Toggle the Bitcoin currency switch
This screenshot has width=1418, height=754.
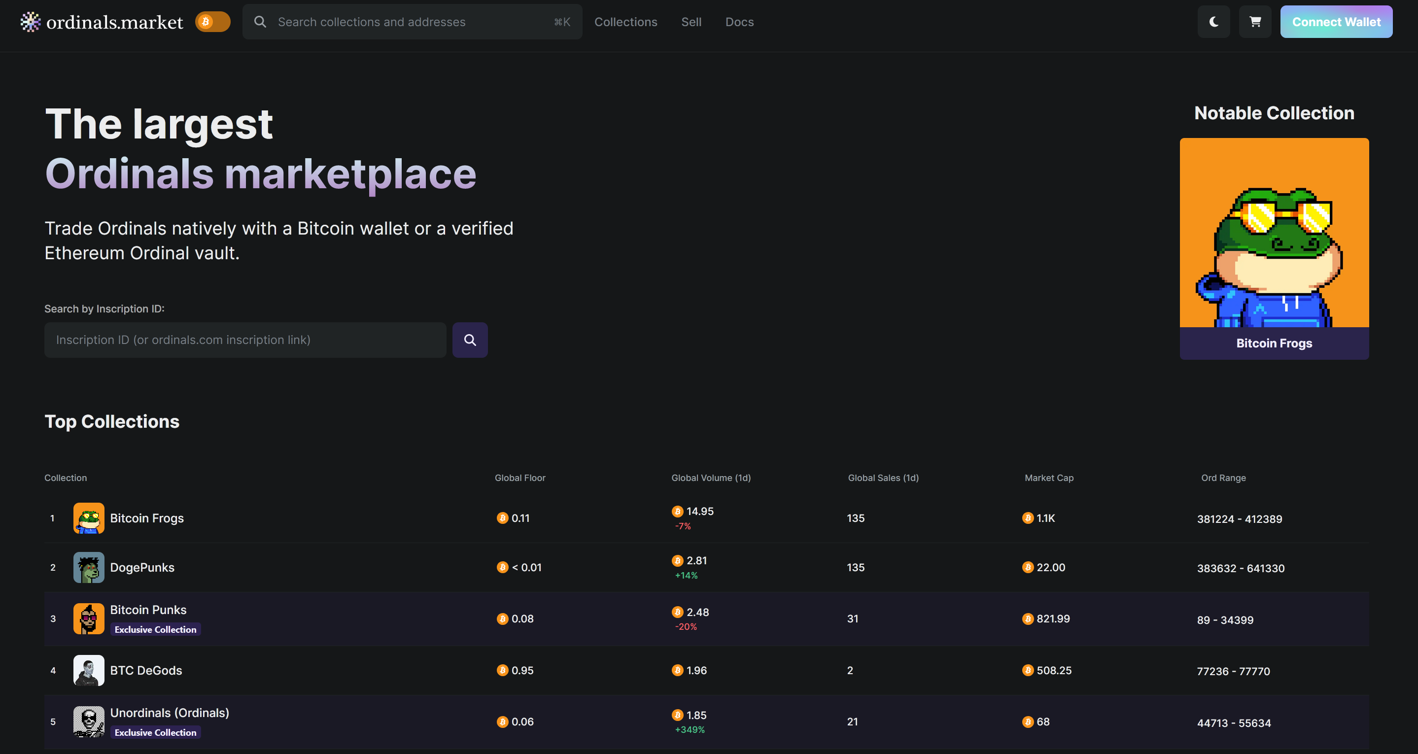coord(212,22)
